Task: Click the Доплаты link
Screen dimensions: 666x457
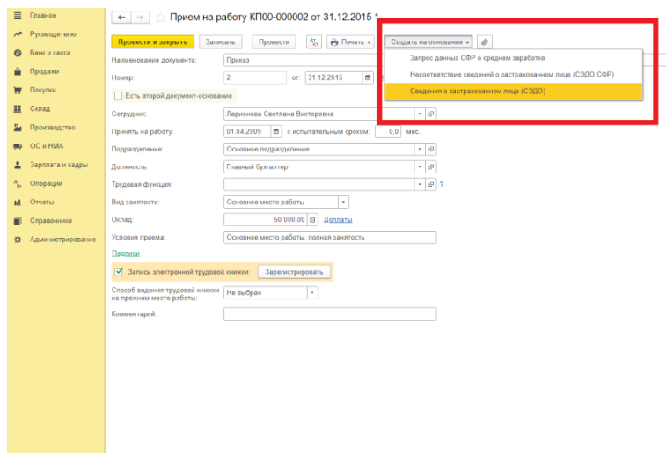Action: [338, 219]
